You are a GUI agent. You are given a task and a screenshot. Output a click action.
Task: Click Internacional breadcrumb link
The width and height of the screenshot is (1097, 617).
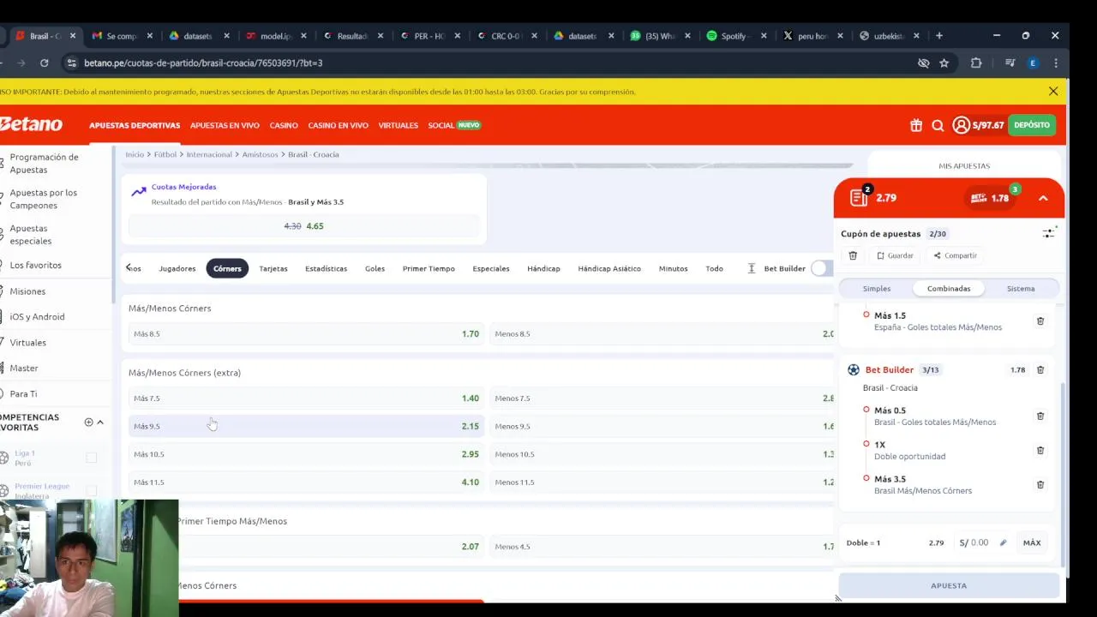tap(209, 154)
